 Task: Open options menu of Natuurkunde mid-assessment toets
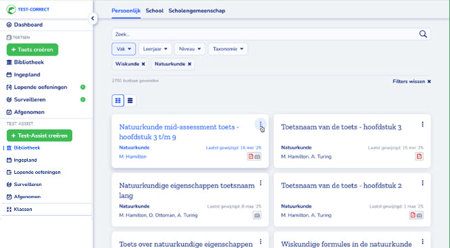tap(261, 124)
